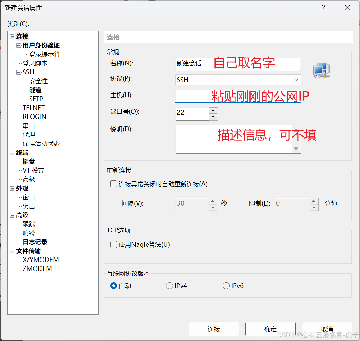Collapse the 外观 tree node
This screenshot has height=341, width=360.
point(12,189)
